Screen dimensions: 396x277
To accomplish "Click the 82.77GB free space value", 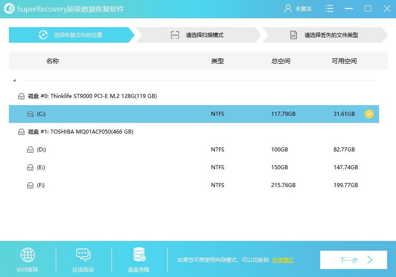I will click(344, 150).
